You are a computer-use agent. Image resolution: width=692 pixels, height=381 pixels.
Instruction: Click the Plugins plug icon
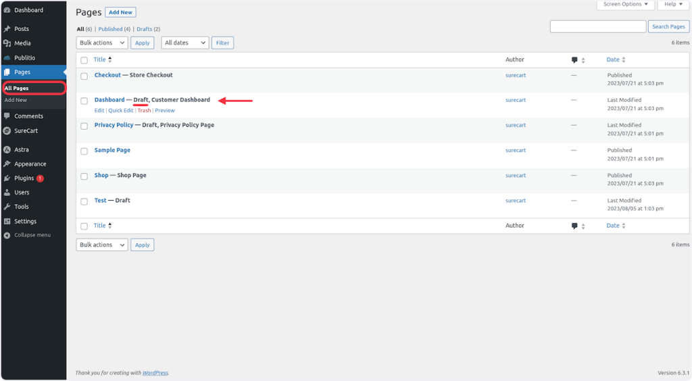click(7, 178)
